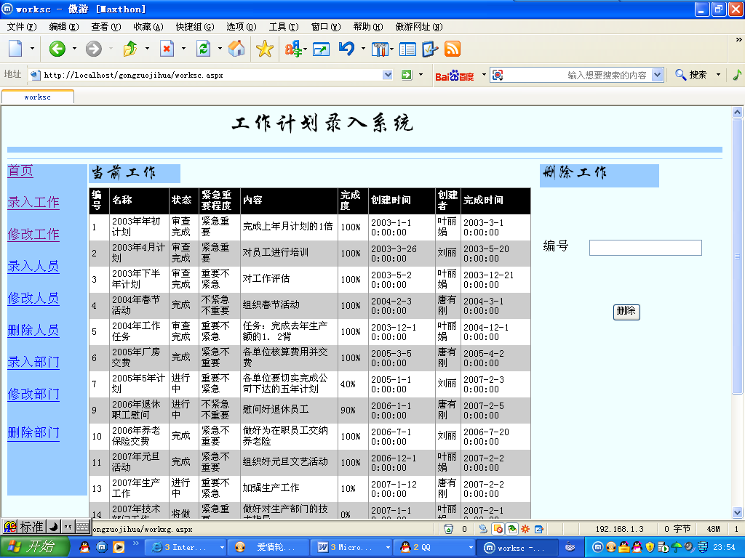The height and width of the screenshot is (558, 745).
Task: Open the 修改工作 sidebar link
Action: pos(33,235)
